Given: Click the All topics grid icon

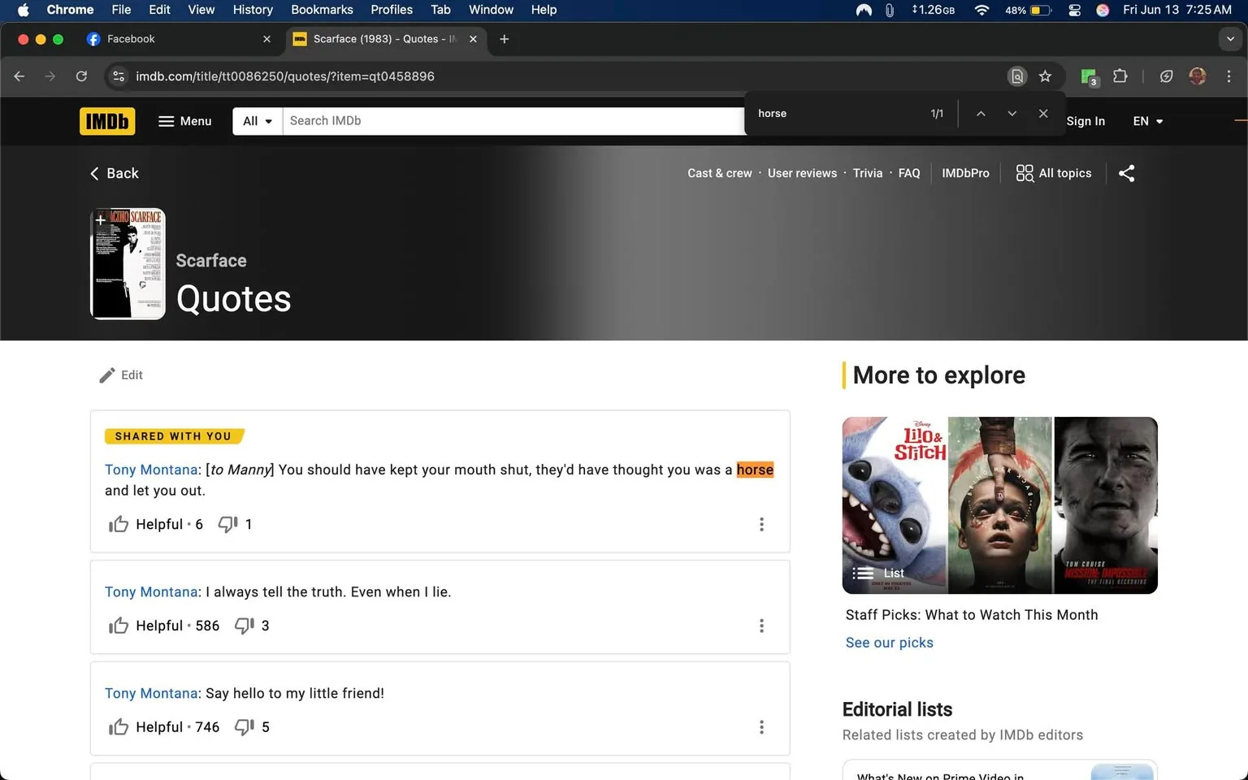Looking at the screenshot, I should click(x=1024, y=173).
